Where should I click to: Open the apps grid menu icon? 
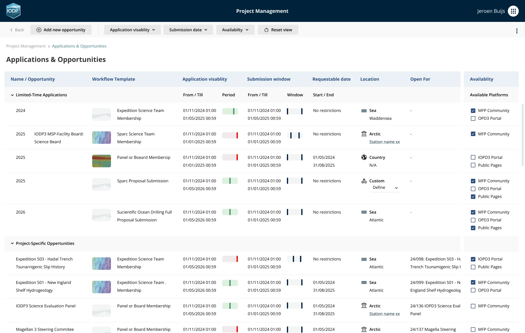(x=513, y=11)
